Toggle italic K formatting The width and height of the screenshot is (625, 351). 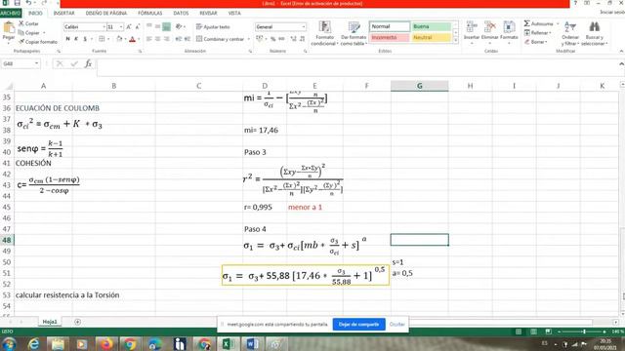(76, 39)
